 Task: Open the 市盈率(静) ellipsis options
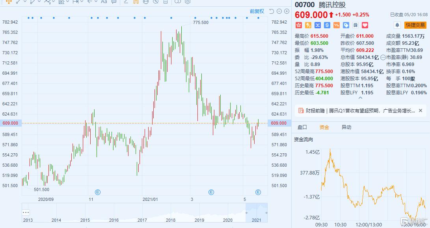pyautogui.click(x=383, y=57)
